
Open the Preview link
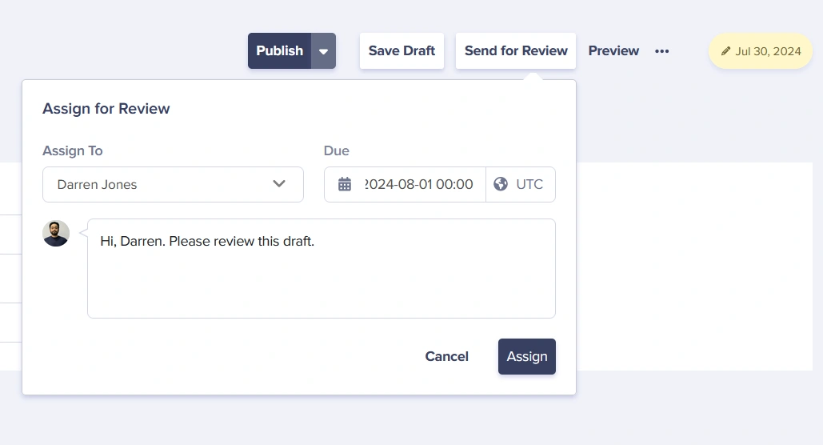click(x=613, y=50)
